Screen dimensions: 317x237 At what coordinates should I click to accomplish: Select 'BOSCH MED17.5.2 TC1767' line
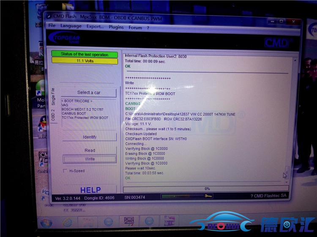(82, 109)
